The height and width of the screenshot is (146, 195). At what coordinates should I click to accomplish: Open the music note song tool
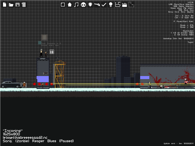tap(76, 5)
